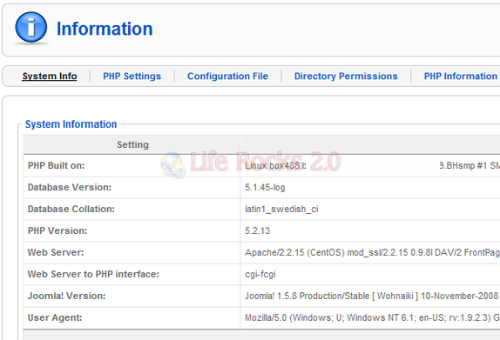Image resolution: width=500 pixels, height=340 pixels.
Task: Click the Information page heading
Action: (x=105, y=29)
